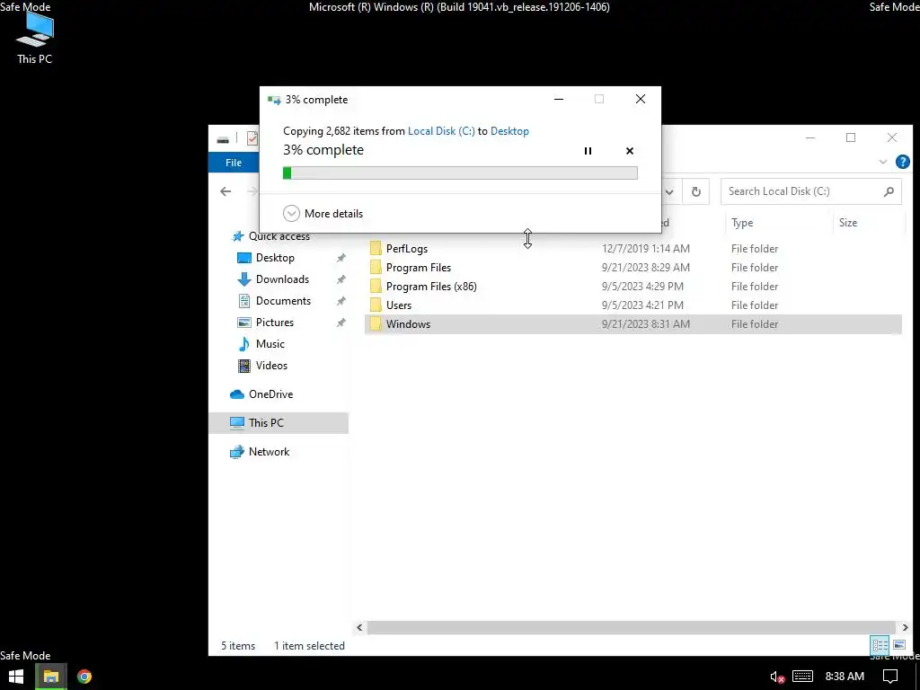Click the pin icon beside Pictures

coord(341,323)
